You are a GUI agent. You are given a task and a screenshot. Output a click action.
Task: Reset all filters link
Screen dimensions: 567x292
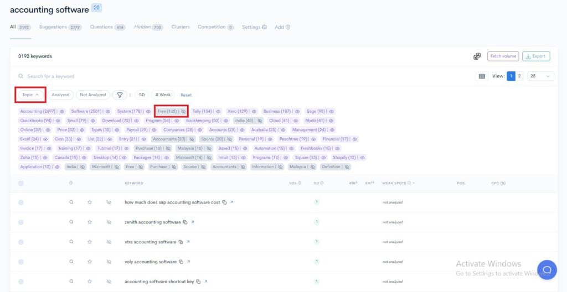tap(186, 95)
